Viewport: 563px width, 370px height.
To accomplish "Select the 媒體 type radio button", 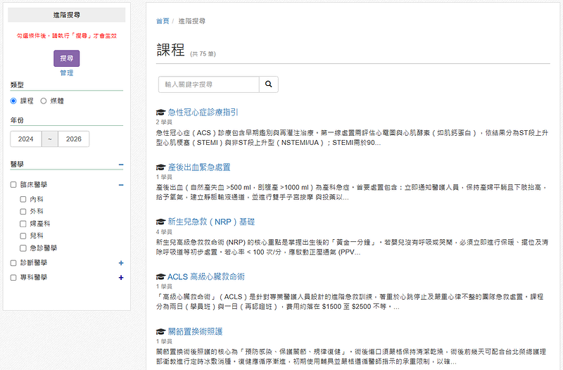I will click(44, 101).
